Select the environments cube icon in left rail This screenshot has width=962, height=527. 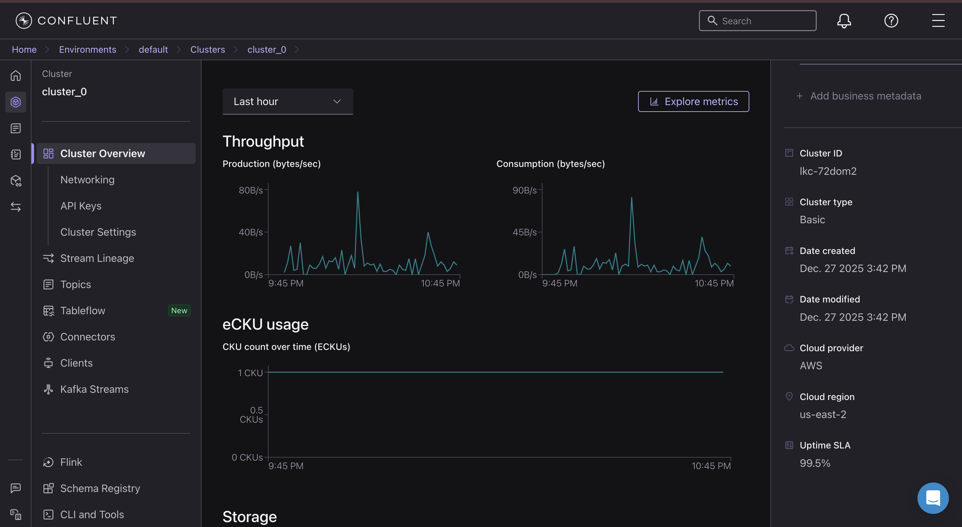coord(16,102)
